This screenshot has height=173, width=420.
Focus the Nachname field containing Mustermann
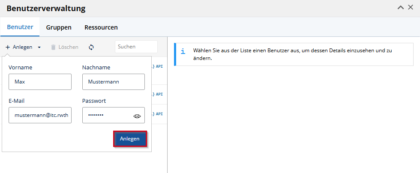(114, 82)
